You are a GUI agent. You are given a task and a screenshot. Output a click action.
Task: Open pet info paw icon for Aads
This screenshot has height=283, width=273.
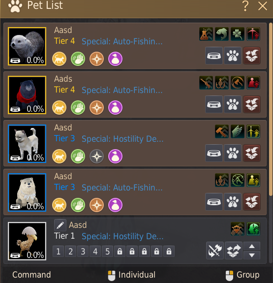click(x=233, y=104)
